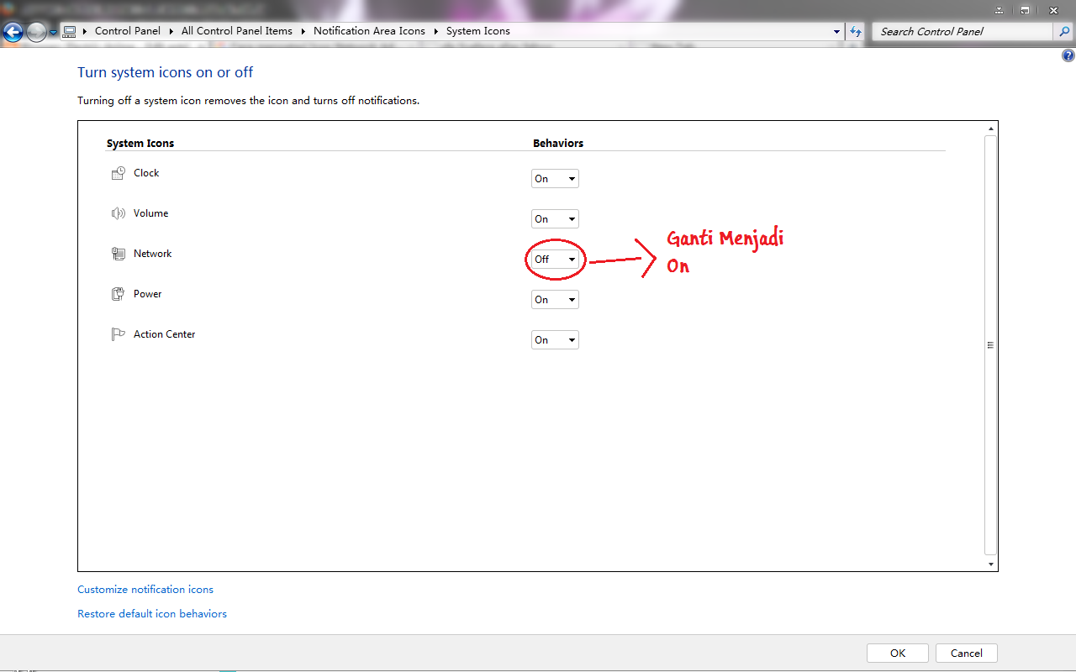The width and height of the screenshot is (1076, 672).
Task: Click the Refresh icon beside address bar
Action: pos(855,31)
